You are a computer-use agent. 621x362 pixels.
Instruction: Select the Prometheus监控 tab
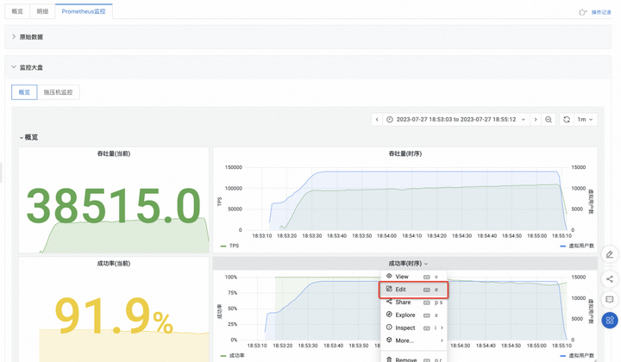[x=84, y=11]
